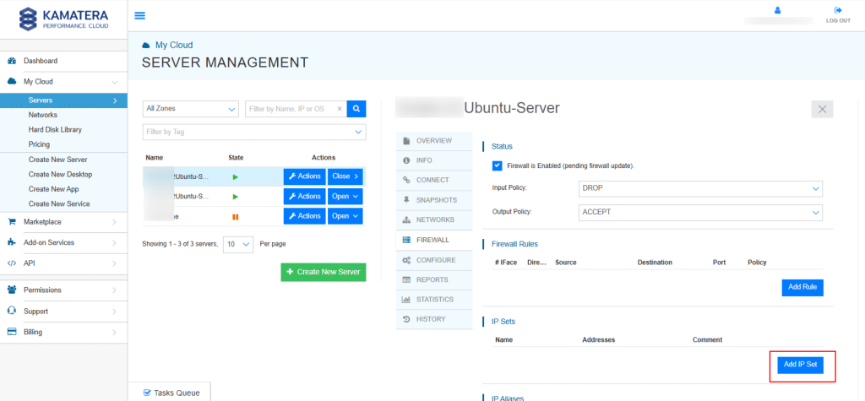This screenshot has height=401, width=865.
Task: Close the Ubuntu-Server detail panel
Action: [x=822, y=109]
